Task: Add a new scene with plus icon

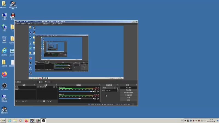Action: point(16,101)
